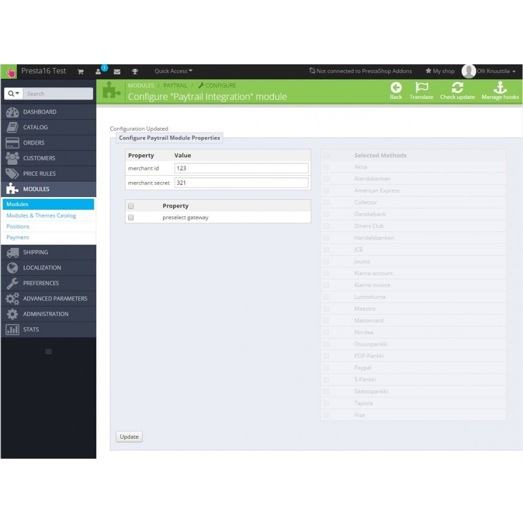
Task: Click the puzzle piece module icon
Action: coord(111,90)
